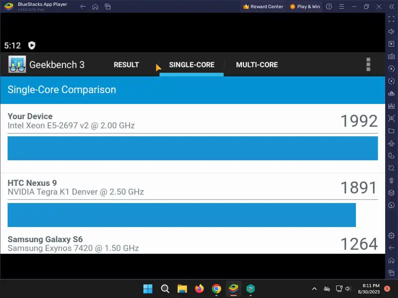Click the Play & Win button

coord(305,7)
